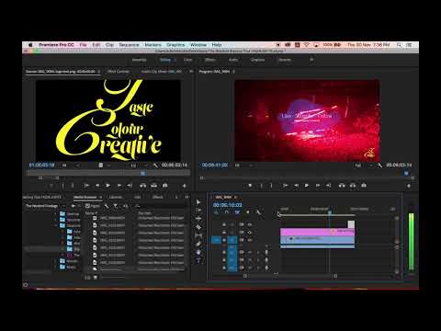Open the Media Browser location dropdown
The height and width of the screenshot is (331, 441).
pyautogui.click(x=45, y=206)
